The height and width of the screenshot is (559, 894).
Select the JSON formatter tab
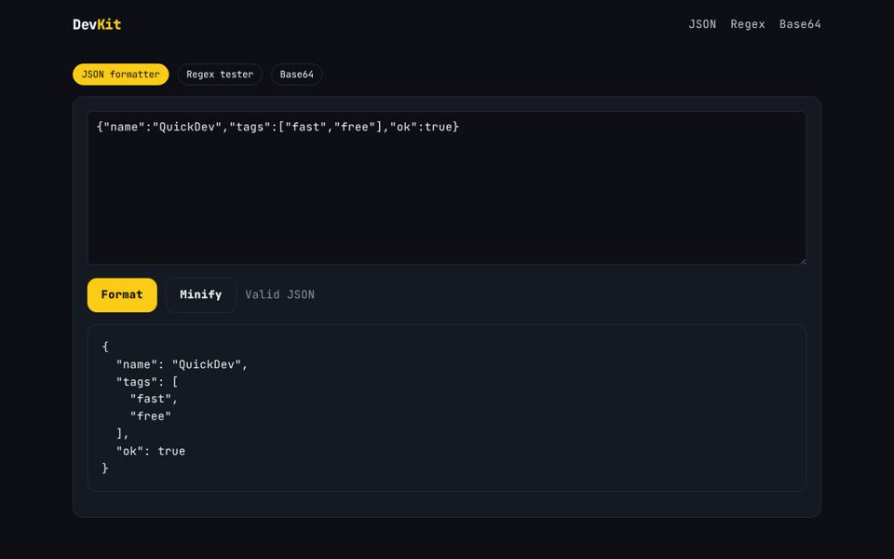click(x=121, y=75)
